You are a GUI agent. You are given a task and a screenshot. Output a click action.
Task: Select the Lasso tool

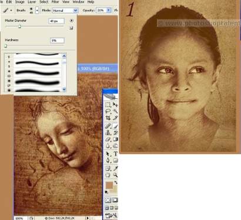tap(108, 111)
